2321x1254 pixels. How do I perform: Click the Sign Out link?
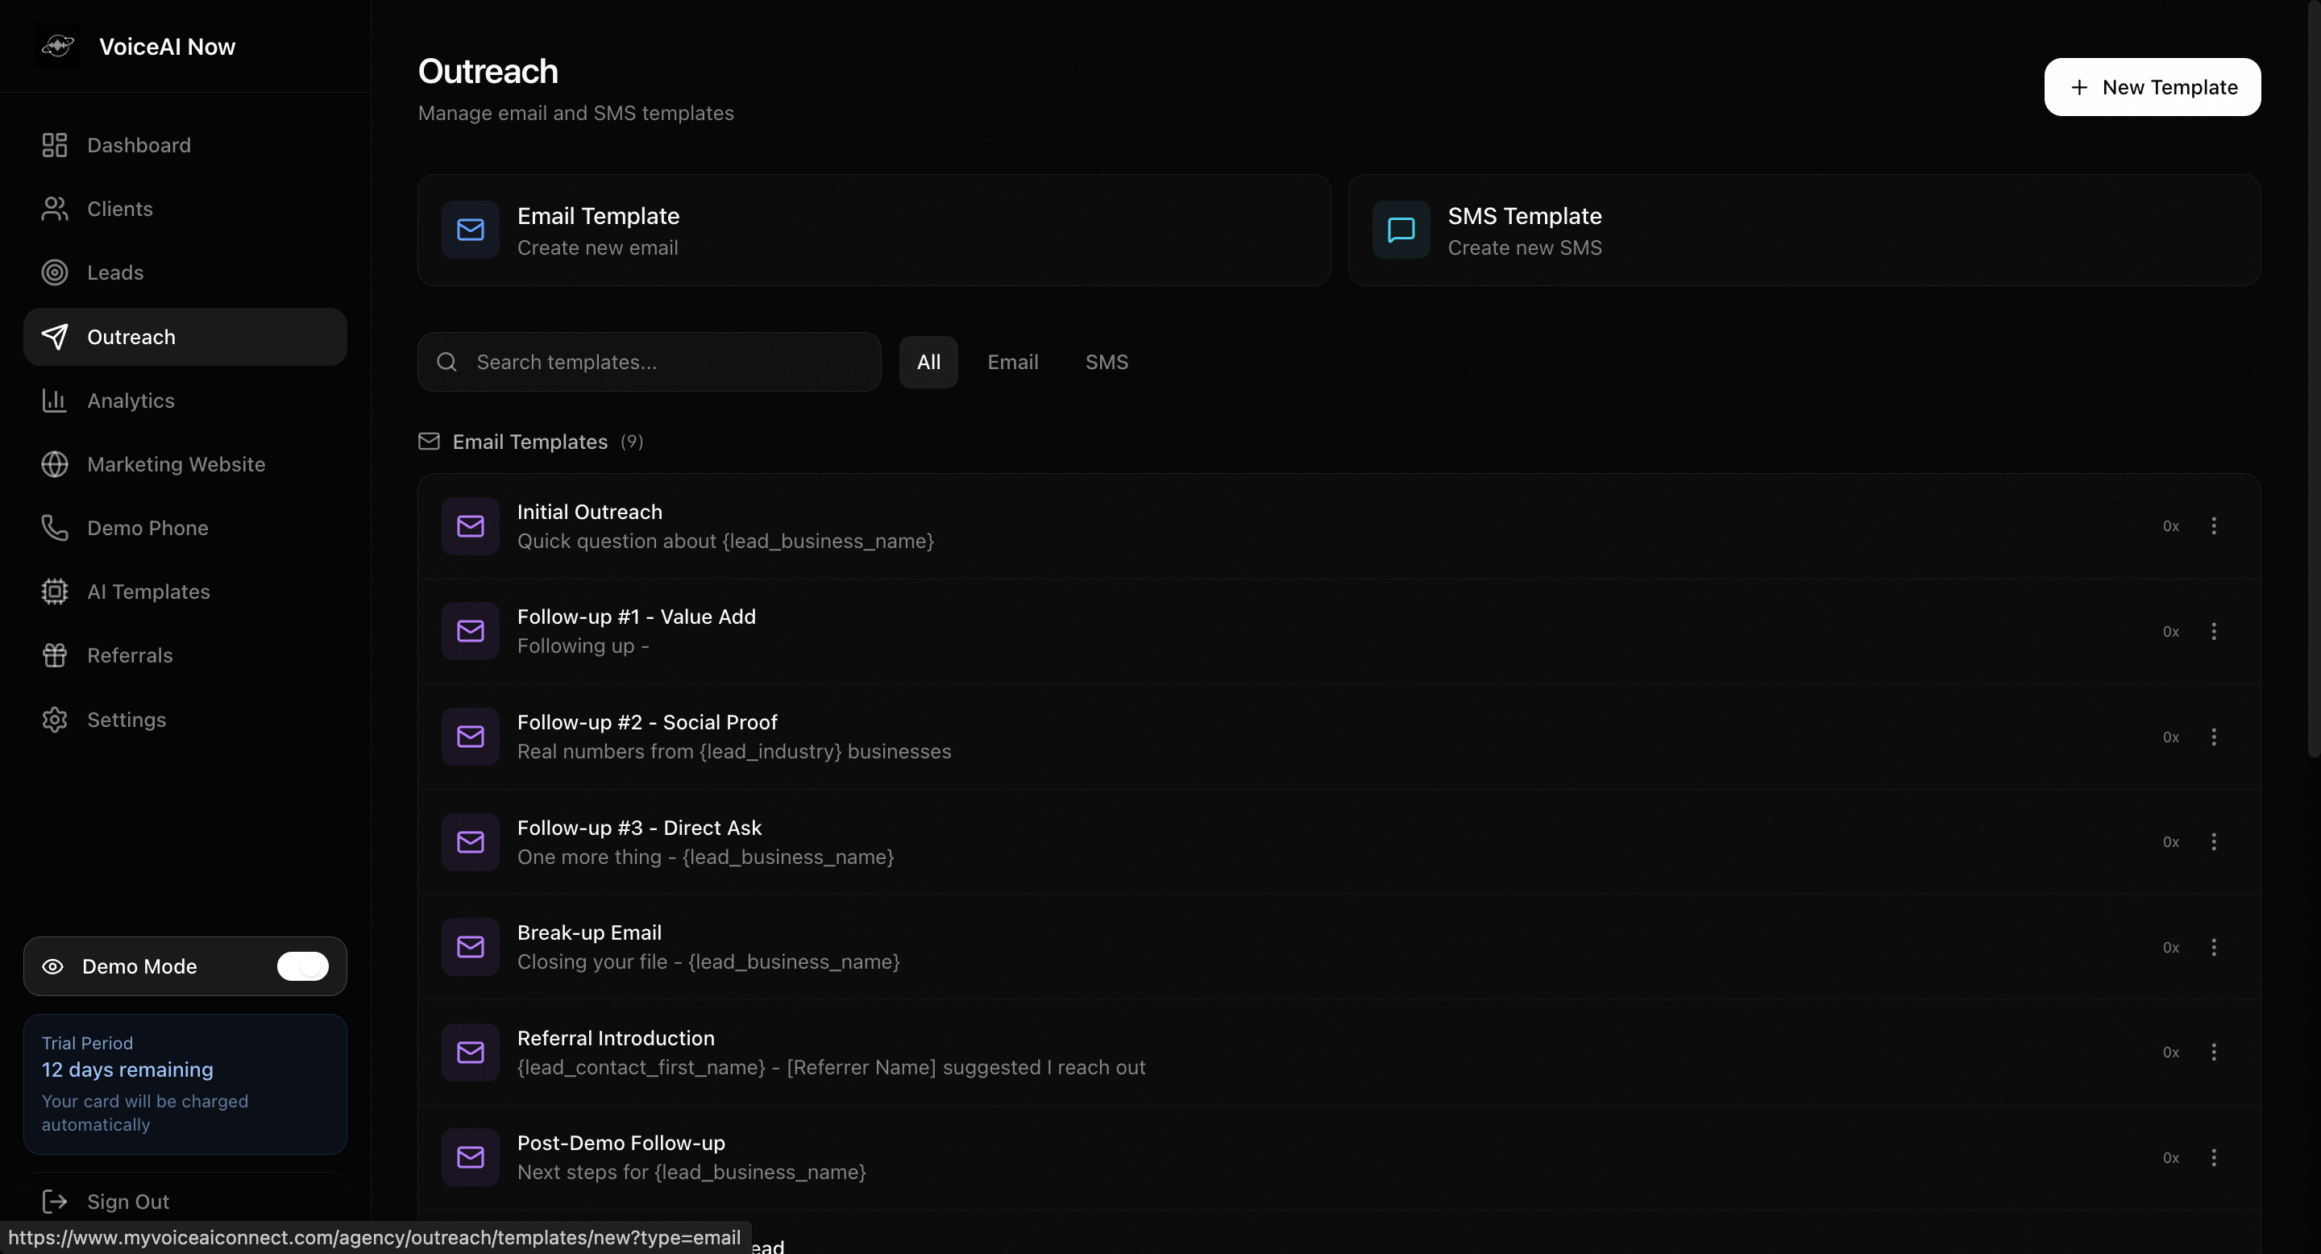[x=127, y=1201]
